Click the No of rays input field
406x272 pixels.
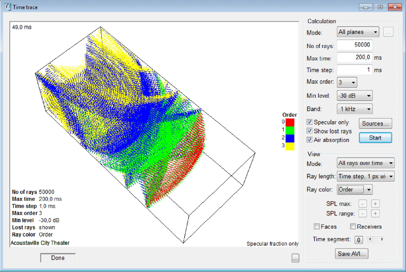click(354, 45)
